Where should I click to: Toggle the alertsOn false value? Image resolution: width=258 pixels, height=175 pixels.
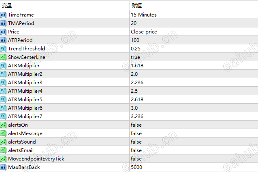click(x=136, y=125)
